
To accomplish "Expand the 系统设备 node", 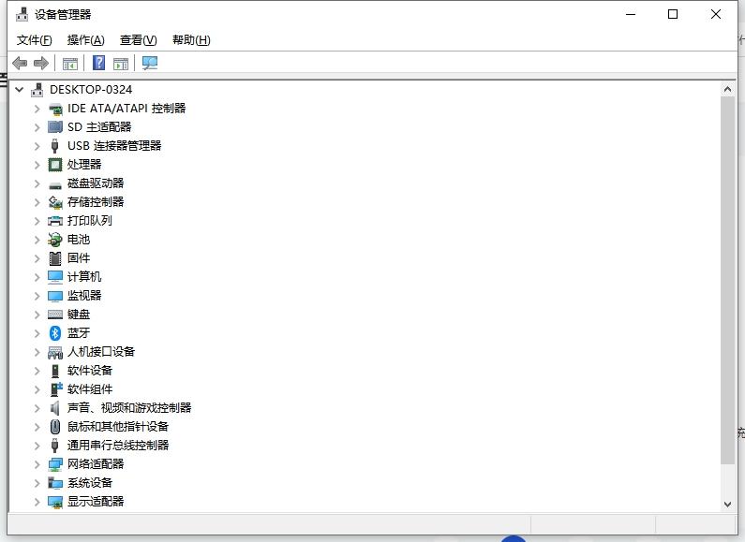I will click(x=37, y=483).
